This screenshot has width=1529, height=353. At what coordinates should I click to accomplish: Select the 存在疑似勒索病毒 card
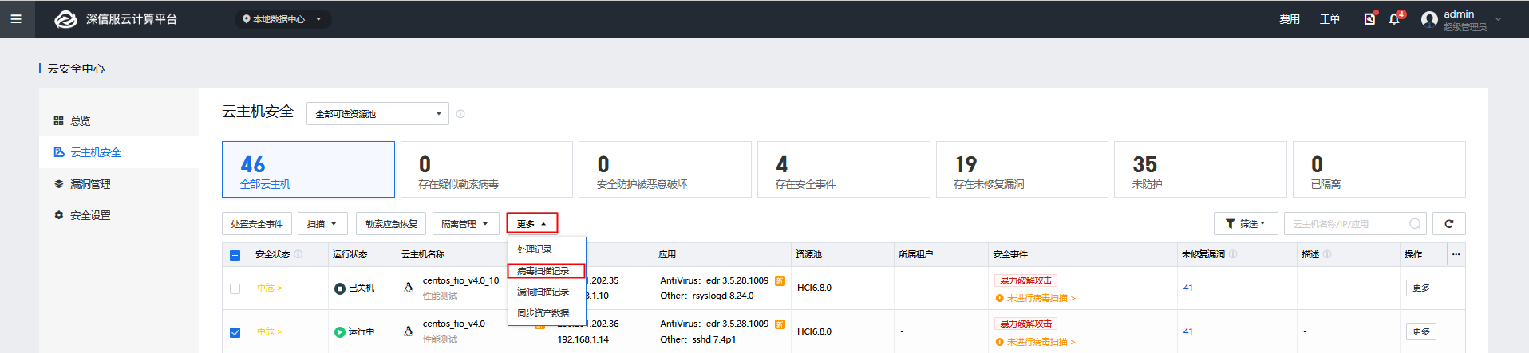pos(487,170)
